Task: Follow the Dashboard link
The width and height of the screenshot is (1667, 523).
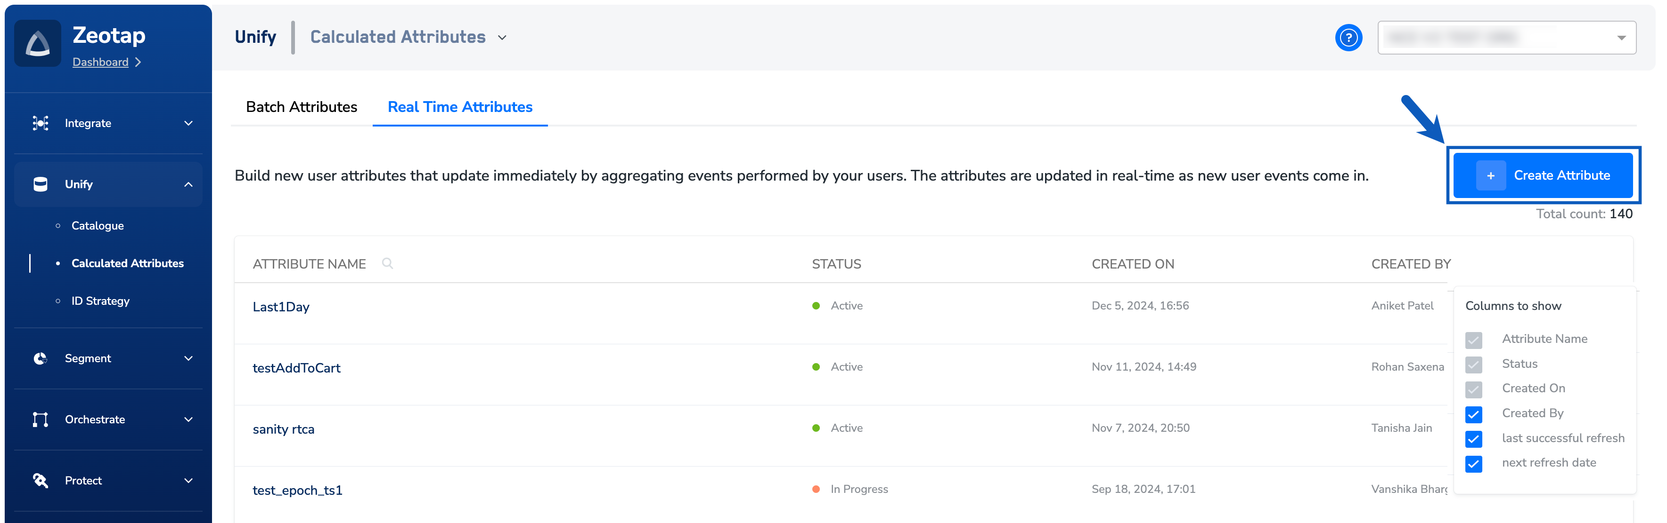Action: [x=100, y=62]
